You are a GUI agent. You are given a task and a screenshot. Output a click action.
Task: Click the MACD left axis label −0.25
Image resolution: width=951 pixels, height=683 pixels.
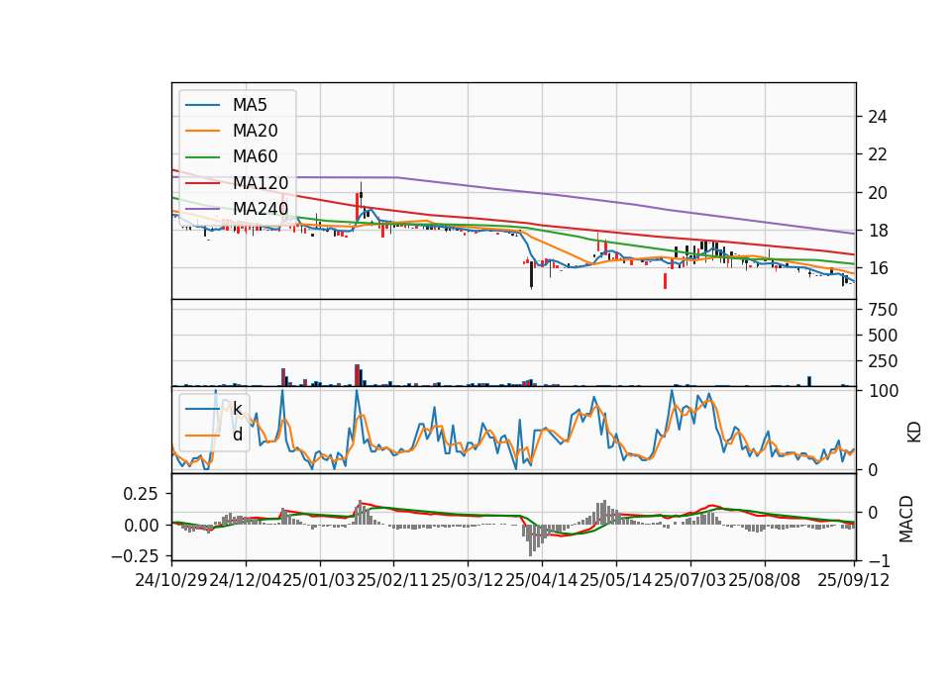(x=136, y=556)
